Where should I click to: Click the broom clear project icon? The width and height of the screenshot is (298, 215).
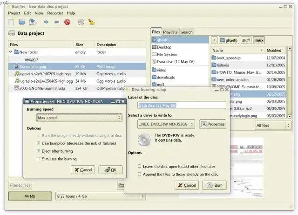[x=91, y=22]
